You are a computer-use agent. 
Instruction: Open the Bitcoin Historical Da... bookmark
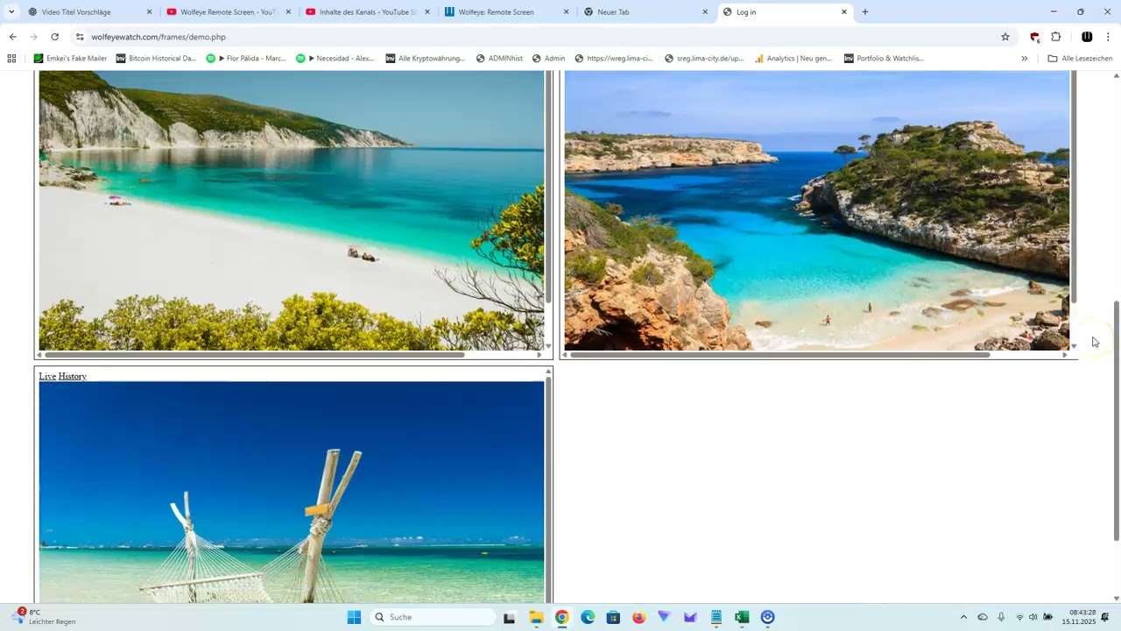[x=156, y=59]
